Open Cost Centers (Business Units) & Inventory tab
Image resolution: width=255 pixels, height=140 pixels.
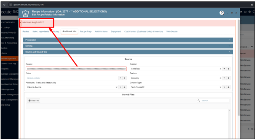point(143,31)
